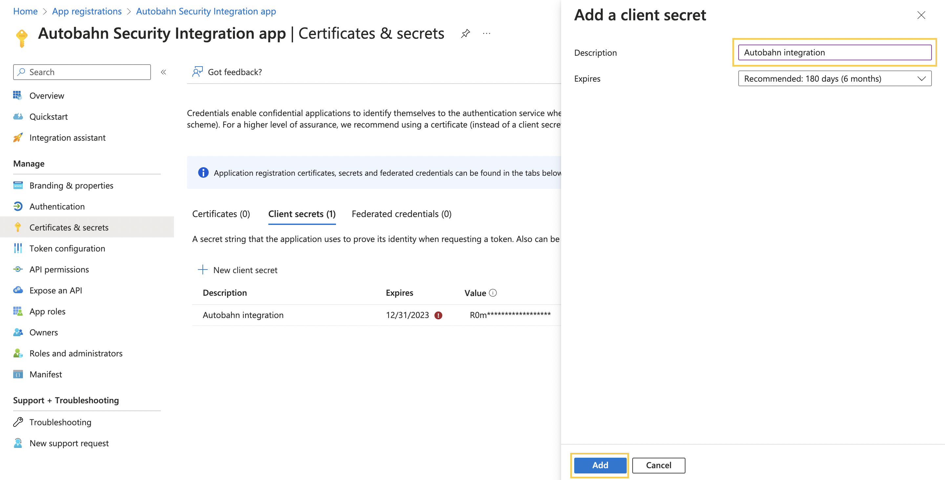Image resolution: width=945 pixels, height=480 pixels.
Task: Click the 12/31/2023 expiry date
Action: tap(407, 315)
